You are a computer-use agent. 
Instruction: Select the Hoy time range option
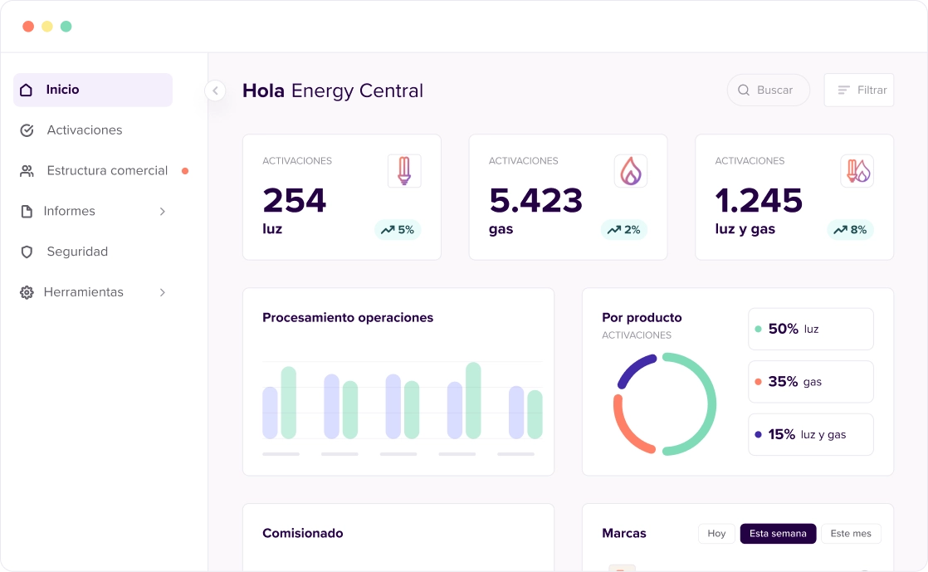(716, 534)
